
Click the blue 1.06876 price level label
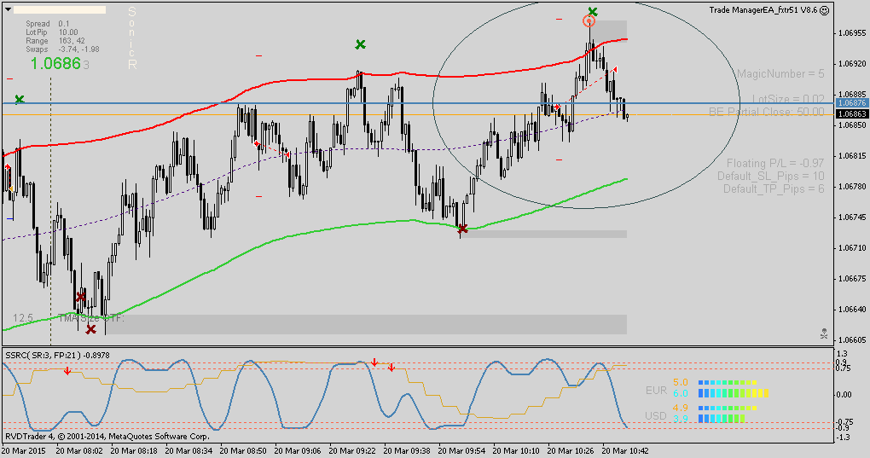(x=852, y=103)
